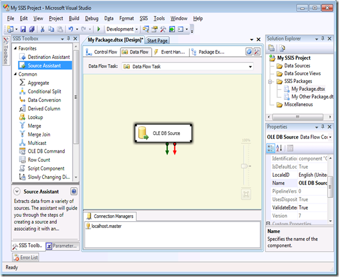The height and width of the screenshot is (277, 339).
Task: Click the zoom fit-to-view icon on canvas
Action: [x=246, y=195]
